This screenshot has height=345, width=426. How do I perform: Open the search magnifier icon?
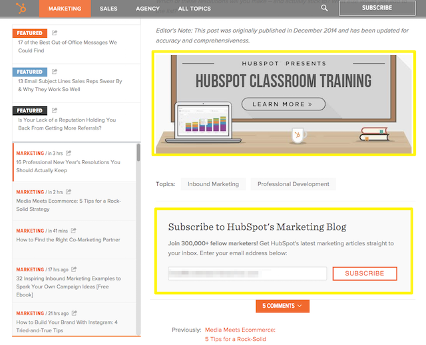[324, 8]
